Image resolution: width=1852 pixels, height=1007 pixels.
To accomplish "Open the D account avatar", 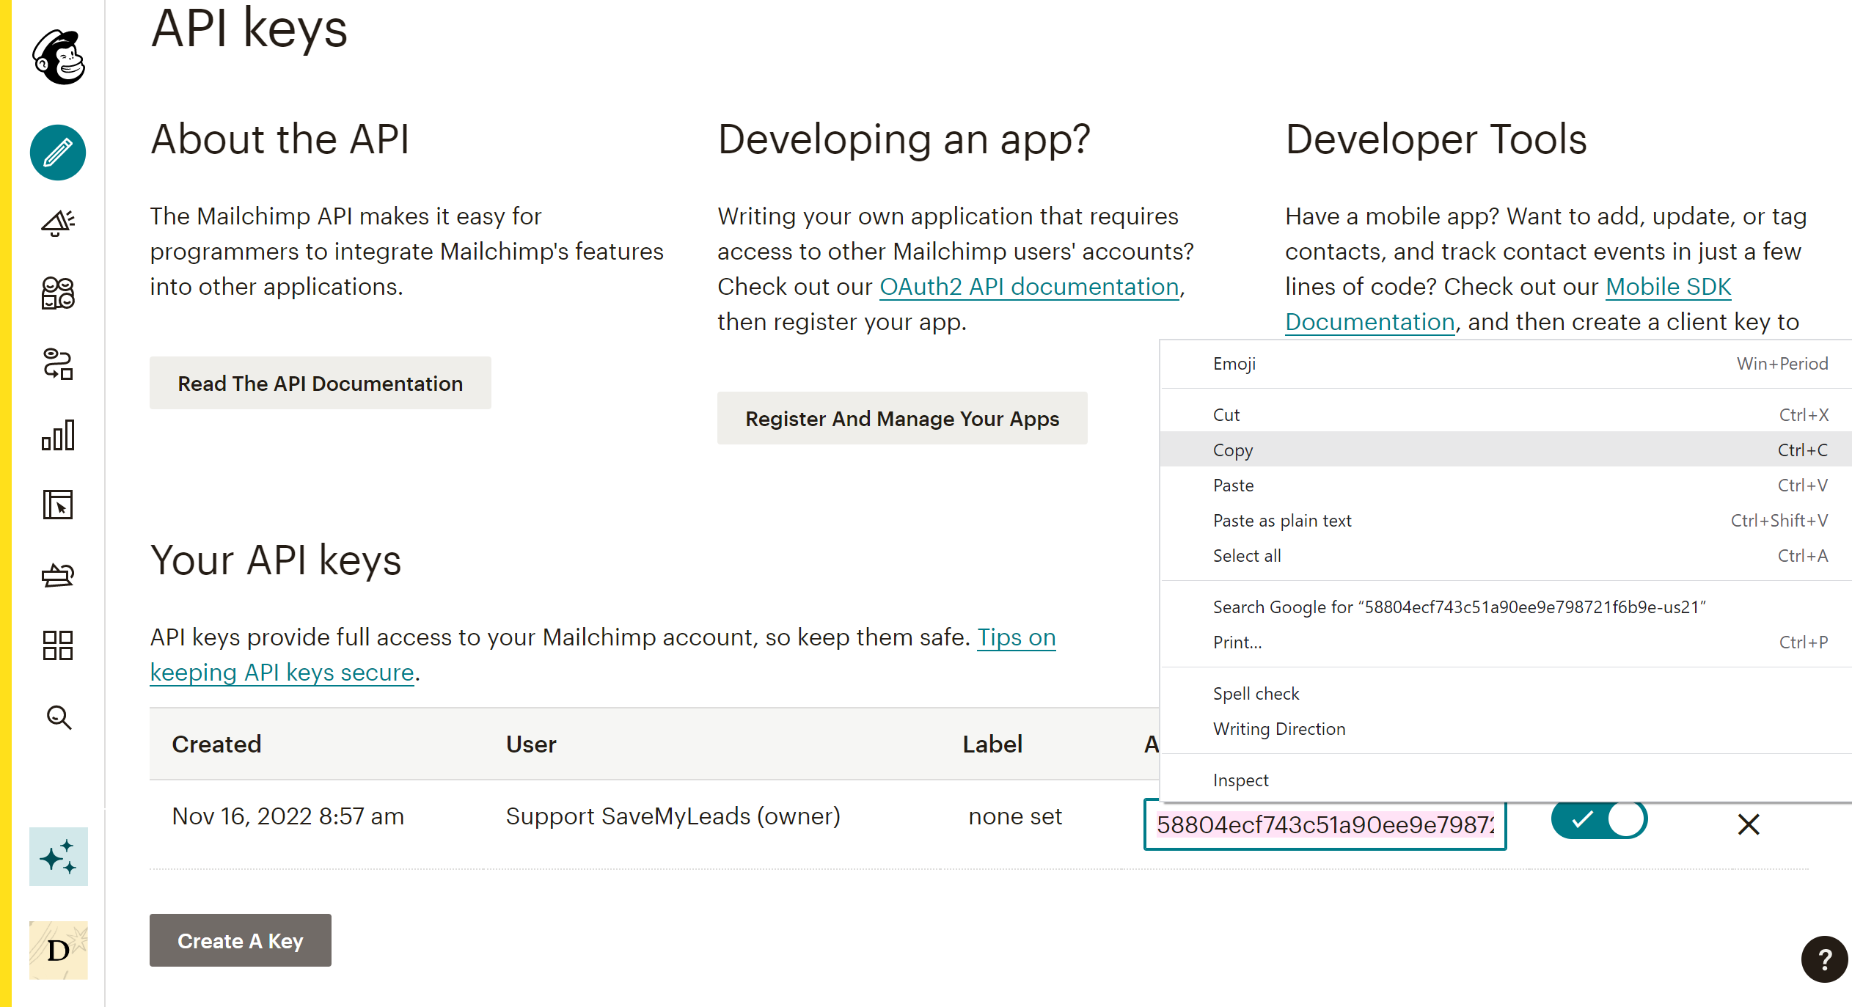I will pyautogui.click(x=59, y=951).
